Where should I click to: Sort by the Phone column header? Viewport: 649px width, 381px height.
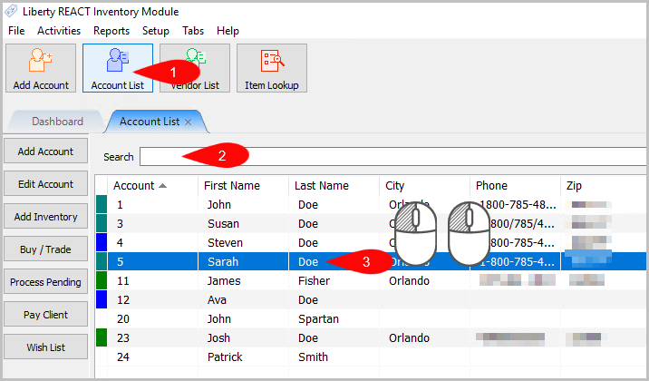coord(516,186)
